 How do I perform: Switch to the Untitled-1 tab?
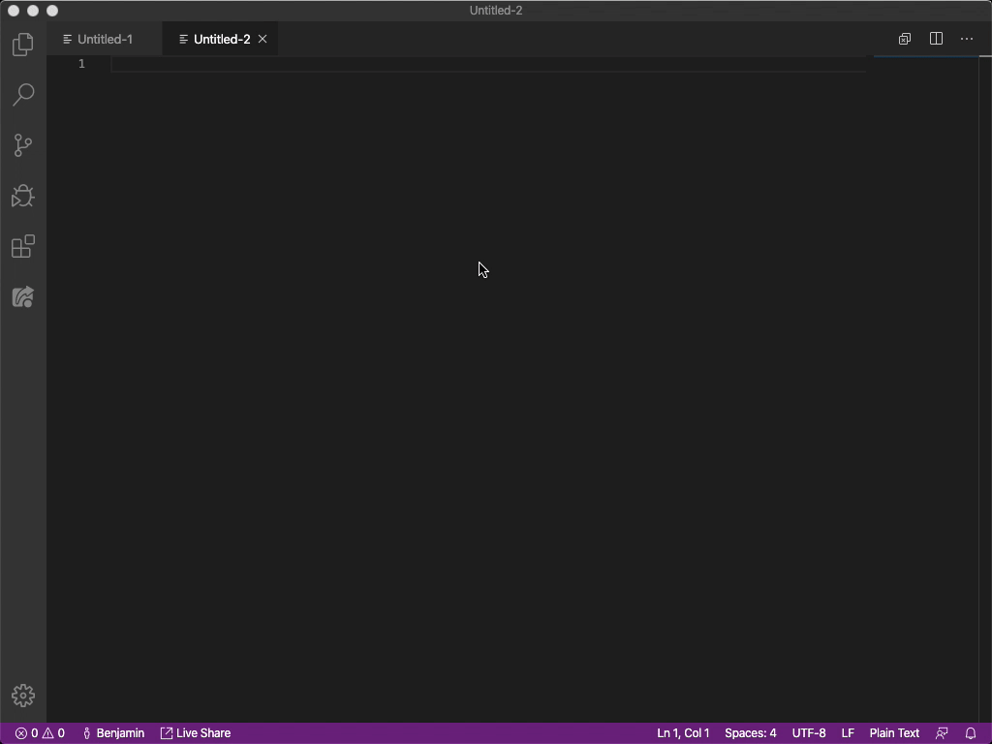click(x=103, y=39)
